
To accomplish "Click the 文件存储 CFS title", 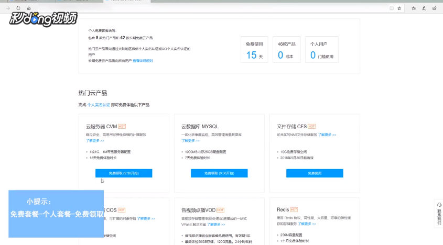I will [291, 127].
